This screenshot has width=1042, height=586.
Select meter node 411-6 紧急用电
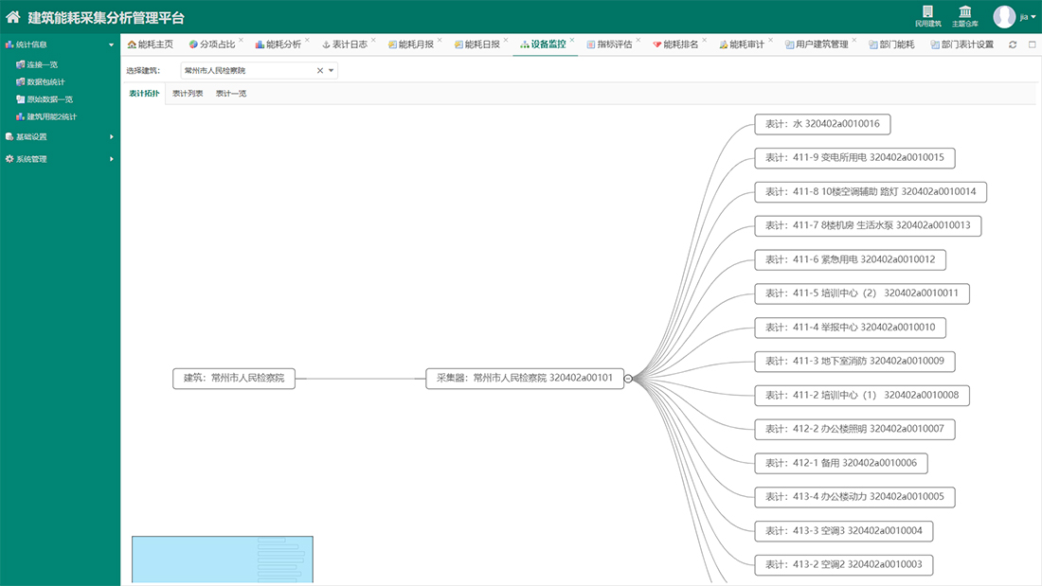[x=850, y=259]
